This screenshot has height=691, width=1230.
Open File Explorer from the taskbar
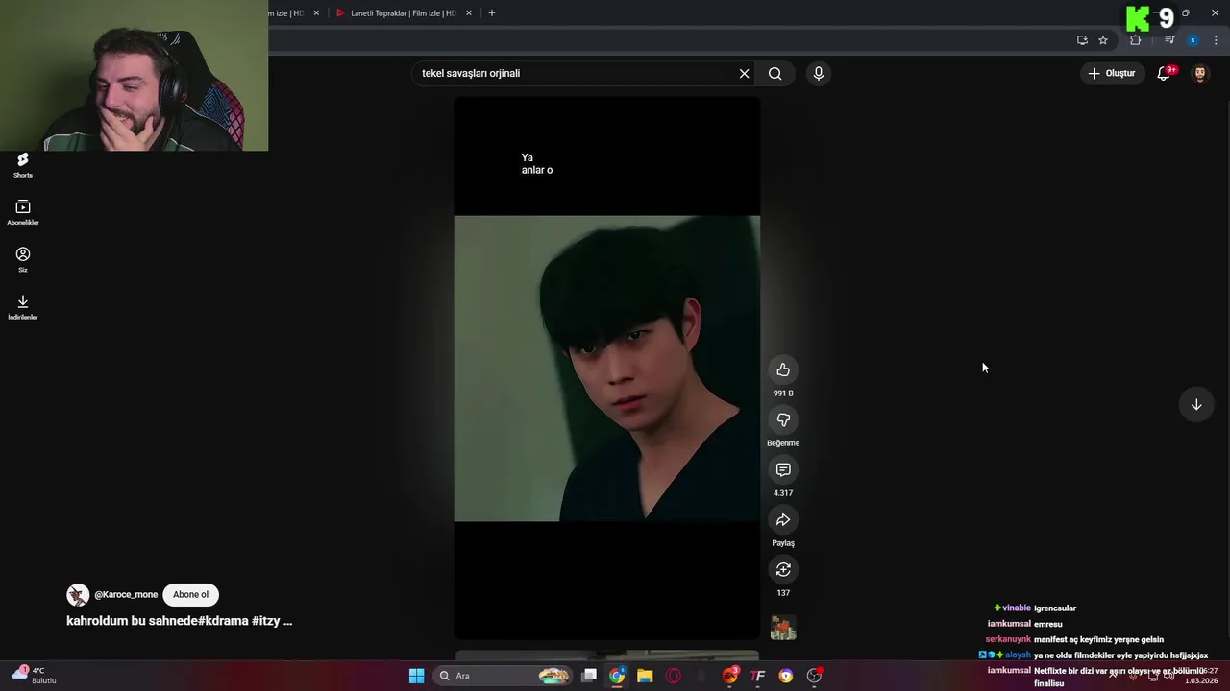click(645, 676)
